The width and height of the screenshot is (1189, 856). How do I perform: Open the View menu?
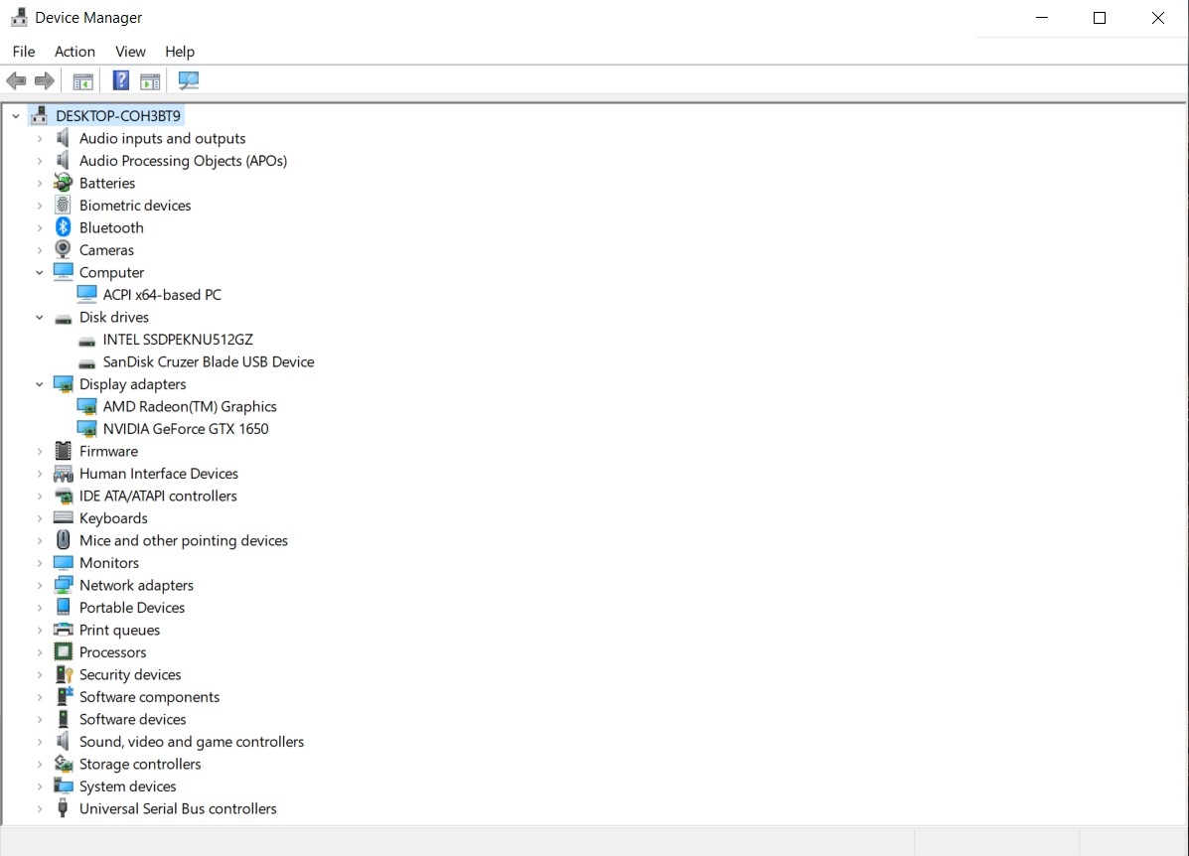click(130, 52)
